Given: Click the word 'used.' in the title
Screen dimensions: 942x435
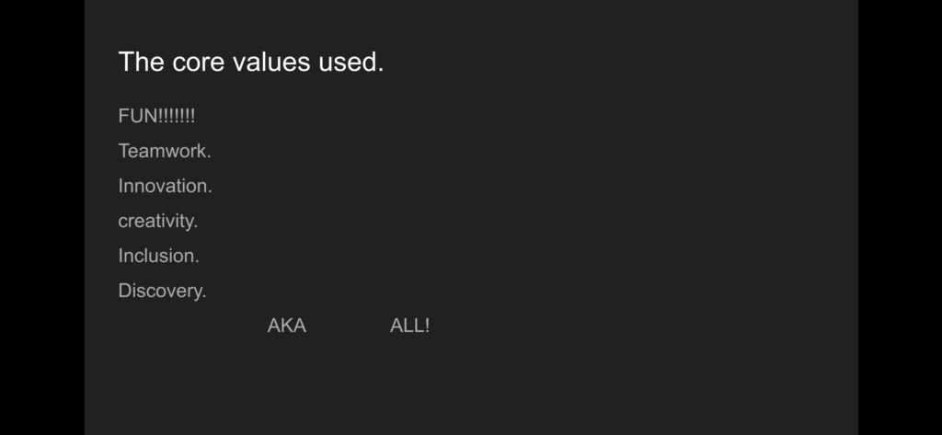Looking at the screenshot, I should [x=351, y=62].
